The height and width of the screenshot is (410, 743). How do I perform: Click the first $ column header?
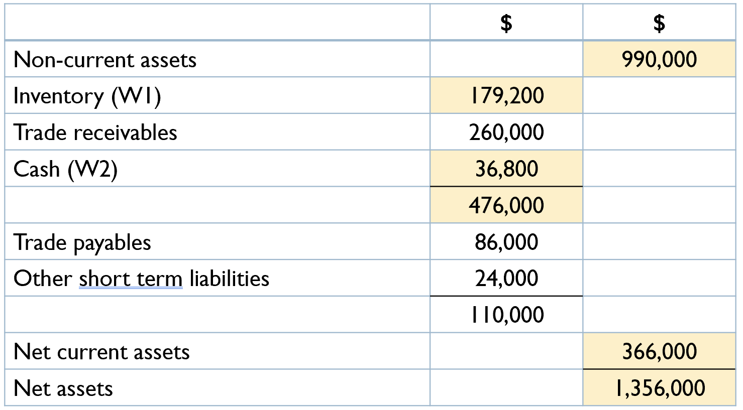point(506,23)
